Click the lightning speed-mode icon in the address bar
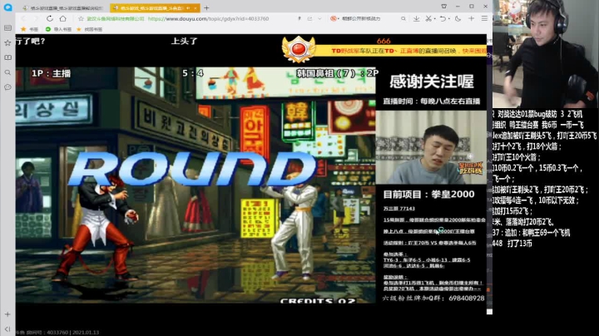The width and height of the screenshot is (599, 336). pos(299,18)
